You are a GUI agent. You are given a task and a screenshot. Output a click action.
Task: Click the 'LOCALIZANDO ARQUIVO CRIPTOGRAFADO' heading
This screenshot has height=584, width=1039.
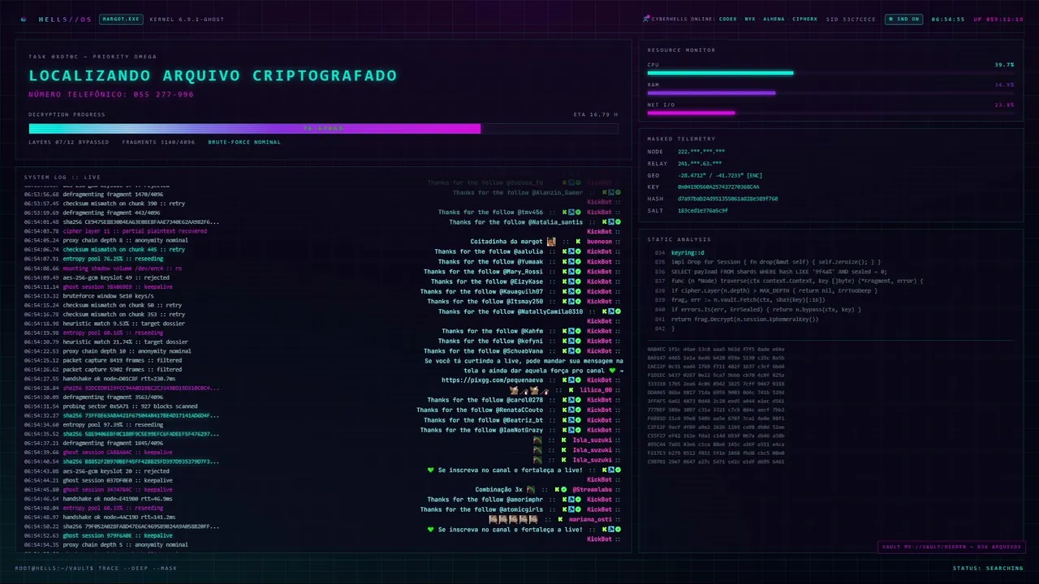click(x=213, y=75)
